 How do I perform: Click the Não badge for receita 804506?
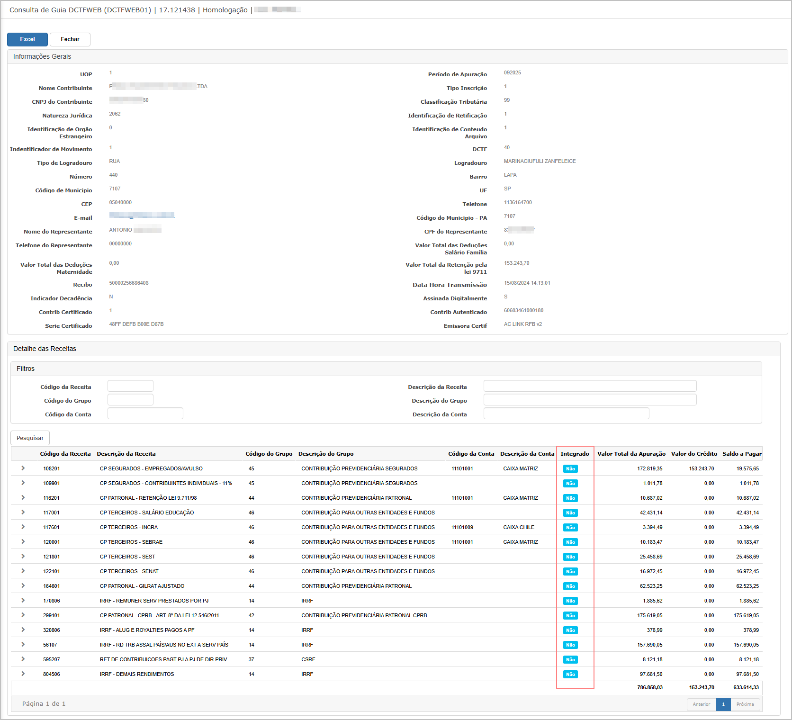pos(570,674)
